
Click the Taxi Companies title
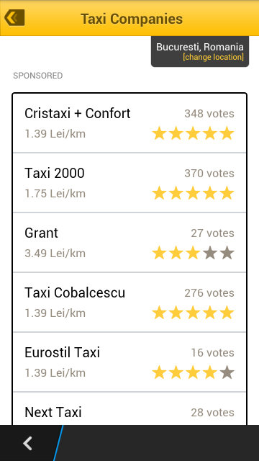click(132, 19)
